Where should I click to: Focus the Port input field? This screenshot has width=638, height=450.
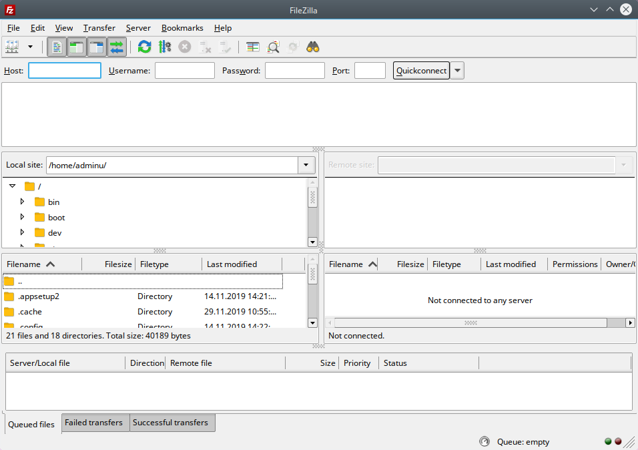pos(370,71)
